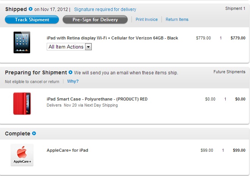
Task: Click the AppleCare+ for iPad item name
Action: pos(67,150)
